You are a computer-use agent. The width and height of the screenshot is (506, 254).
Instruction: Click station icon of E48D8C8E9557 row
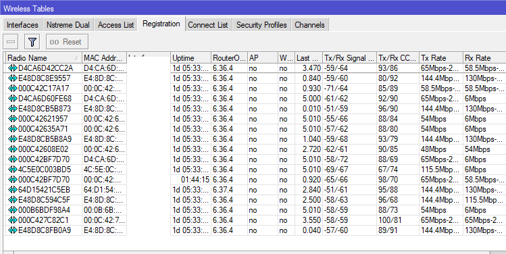[13, 78]
